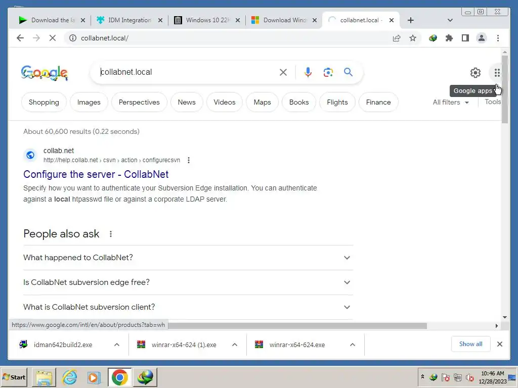Click the Start button
The height and width of the screenshot is (388, 518).
pos(14,377)
